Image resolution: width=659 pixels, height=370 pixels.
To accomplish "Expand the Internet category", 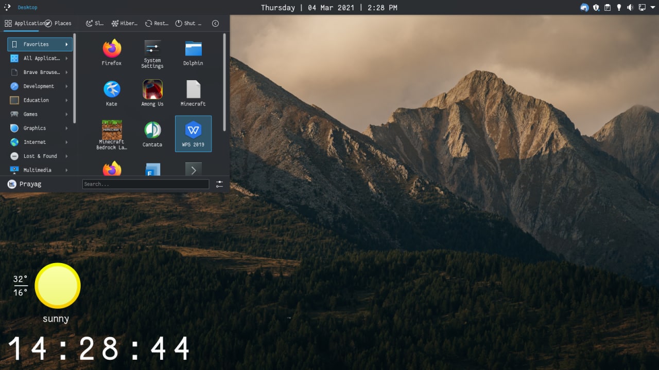I will point(40,142).
